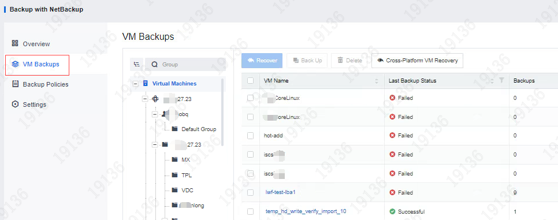The width and height of the screenshot is (558, 220).
Task: Click the Back Up button
Action: [307, 61]
